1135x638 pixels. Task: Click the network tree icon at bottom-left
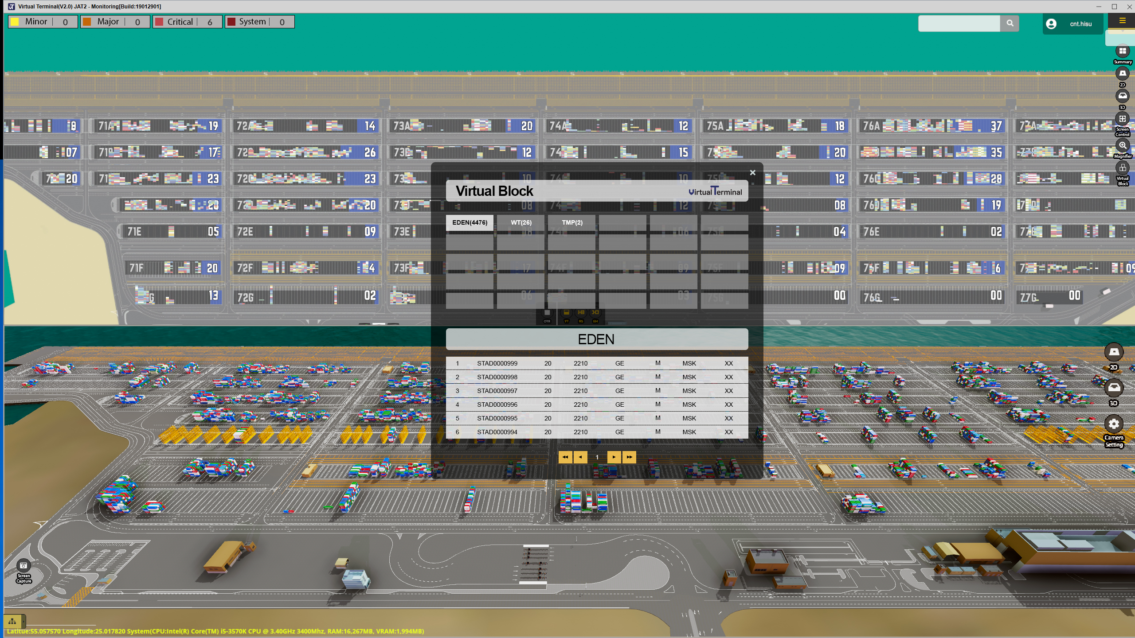click(12, 621)
